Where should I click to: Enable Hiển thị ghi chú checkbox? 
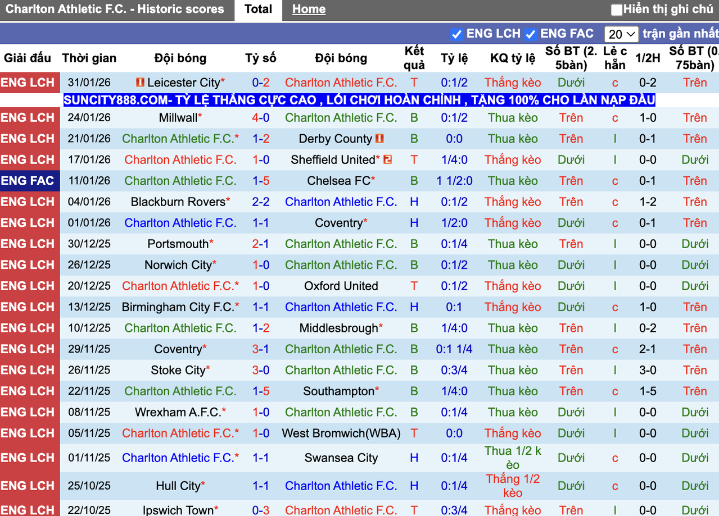point(617,10)
